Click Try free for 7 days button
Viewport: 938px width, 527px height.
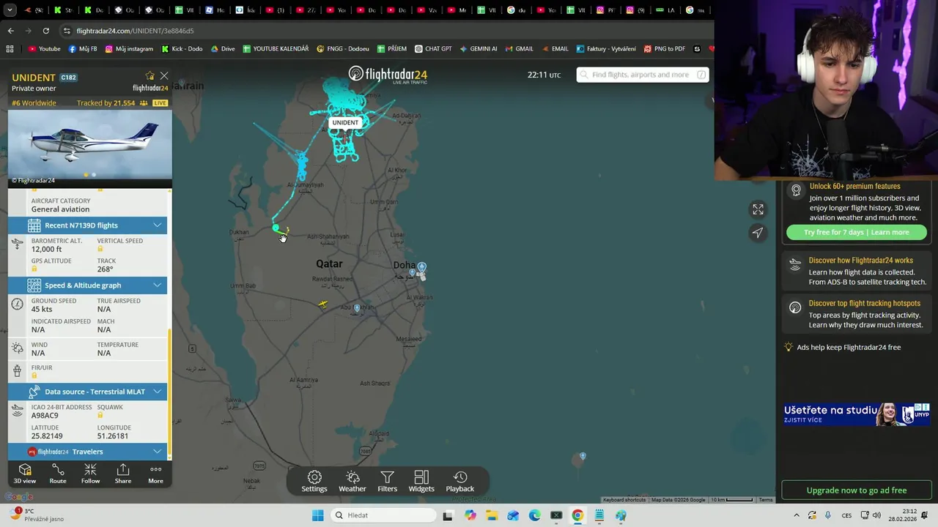pos(857,232)
